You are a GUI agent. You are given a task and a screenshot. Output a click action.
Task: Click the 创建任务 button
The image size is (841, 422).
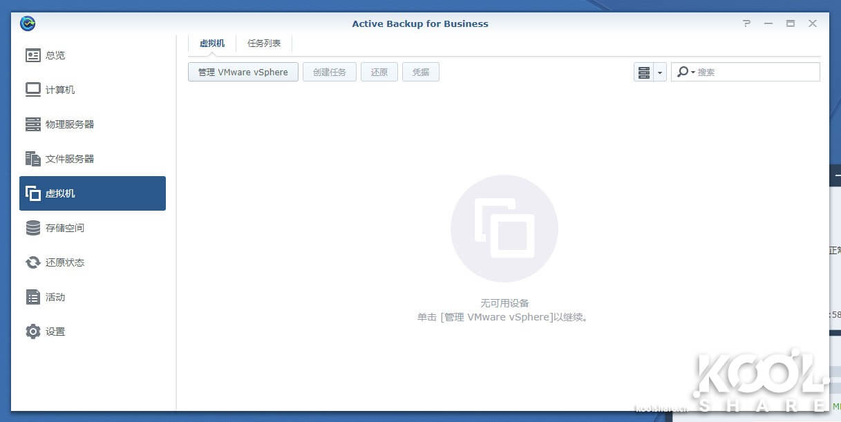click(330, 72)
